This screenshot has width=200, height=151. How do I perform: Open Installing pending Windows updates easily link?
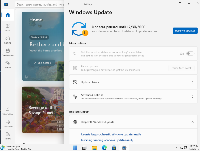[107, 140]
